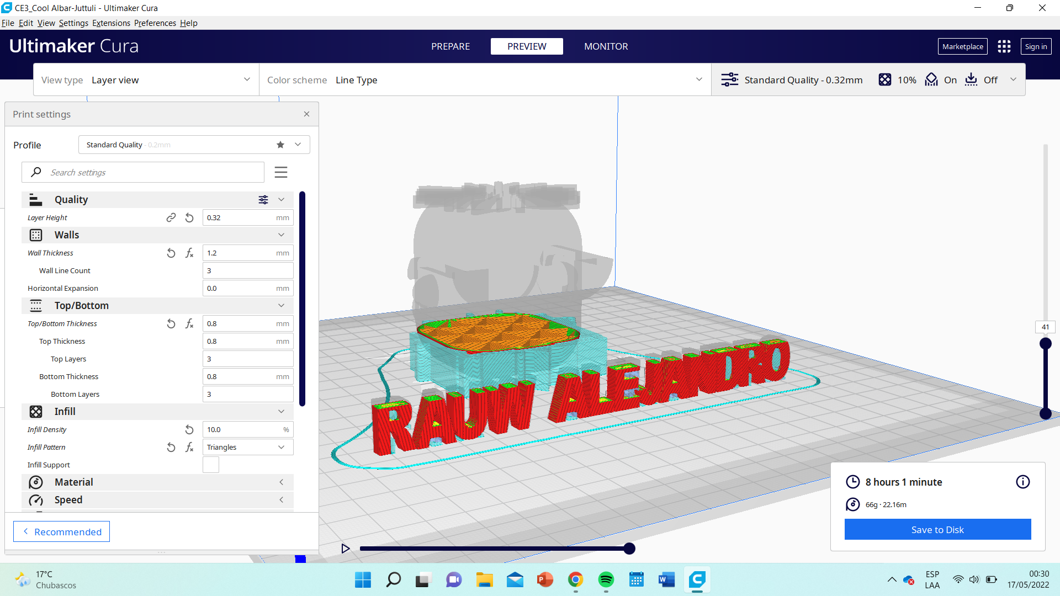Viewport: 1060px width, 596px height.
Task: Open the Extensions menu
Action: tap(111, 23)
